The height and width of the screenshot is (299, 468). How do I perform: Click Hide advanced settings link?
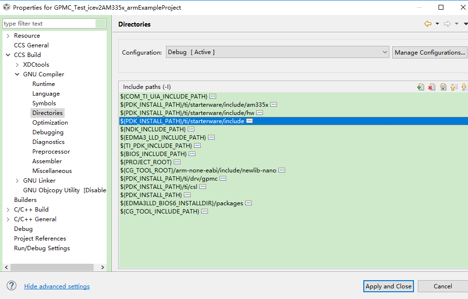[x=57, y=286]
